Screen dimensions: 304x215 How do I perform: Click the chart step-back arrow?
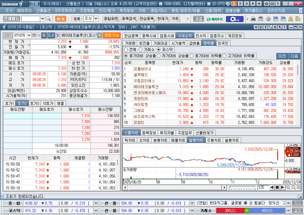click(272, 188)
